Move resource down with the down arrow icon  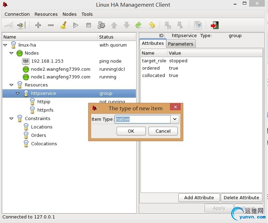pos(127,25)
